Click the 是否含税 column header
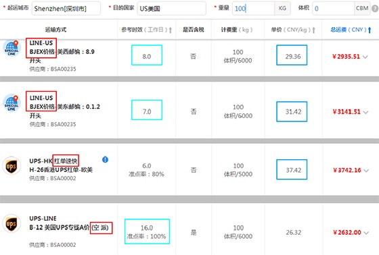This screenshot has height=255, width=379. pos(194,30)
